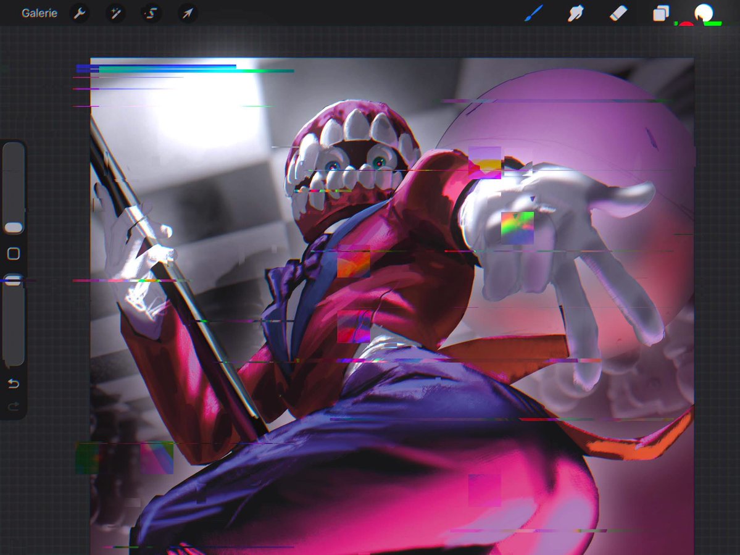Redo the last undone action

click(x=13, y=406)
